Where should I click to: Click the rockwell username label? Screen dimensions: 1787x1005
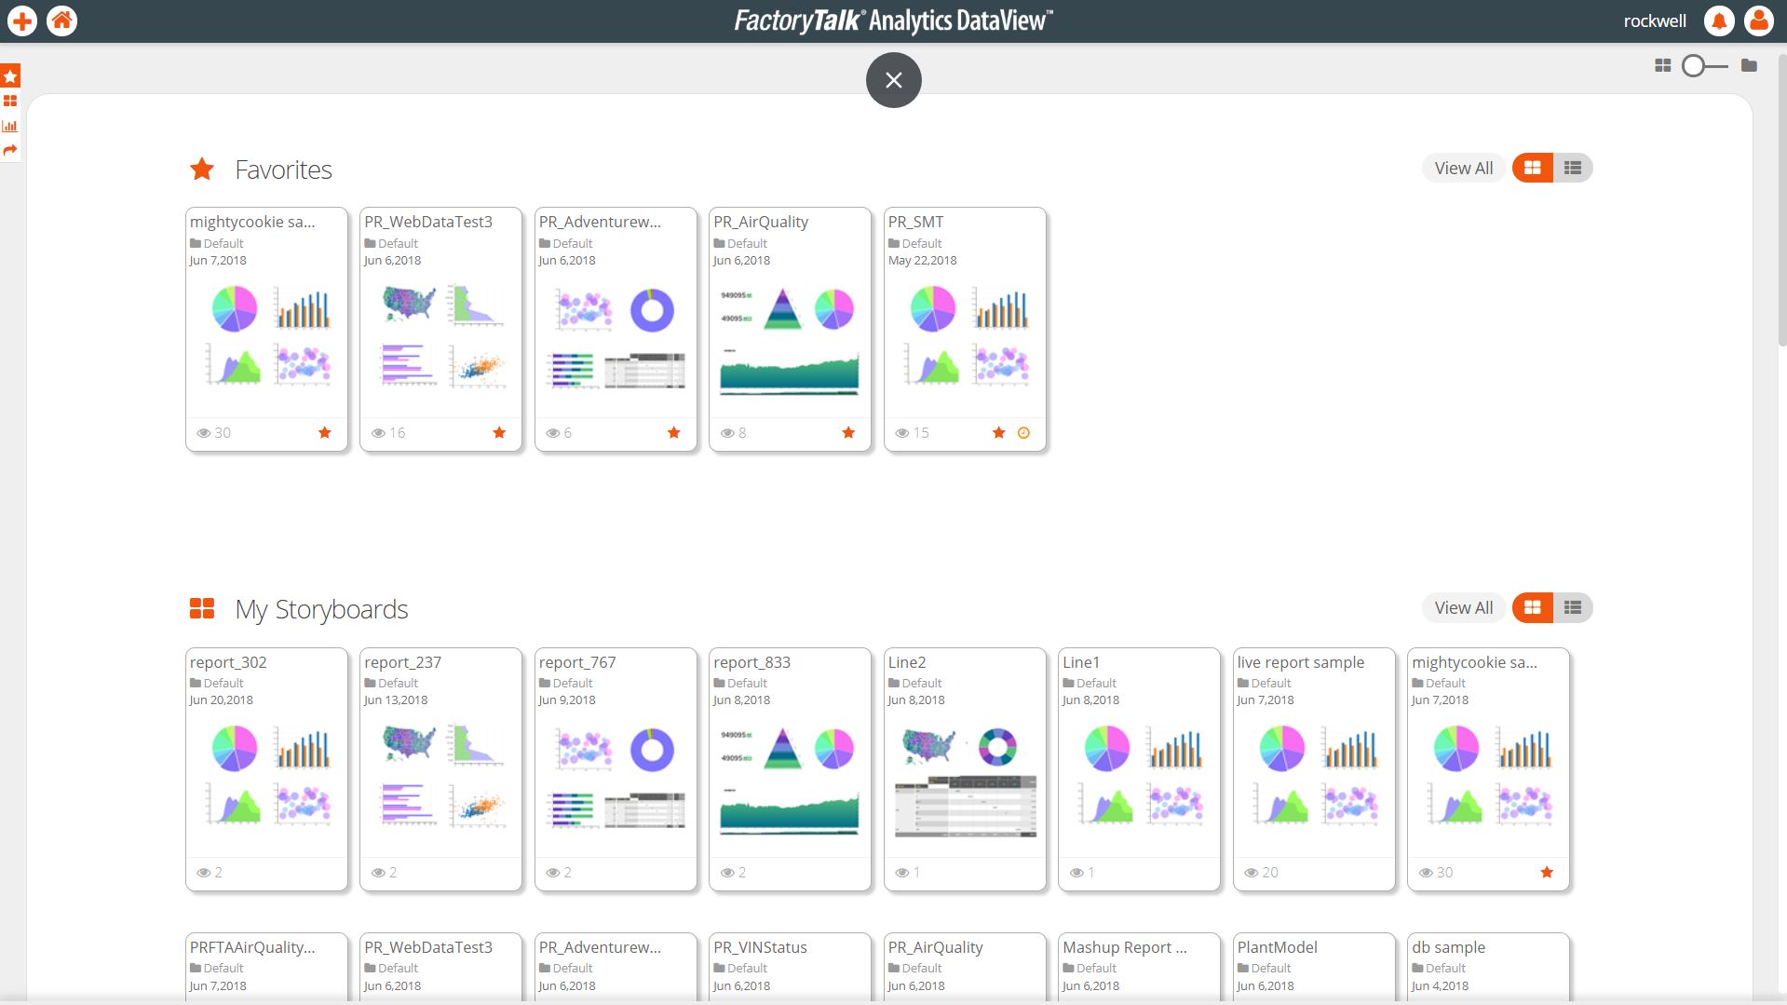tap(1655, 20)
